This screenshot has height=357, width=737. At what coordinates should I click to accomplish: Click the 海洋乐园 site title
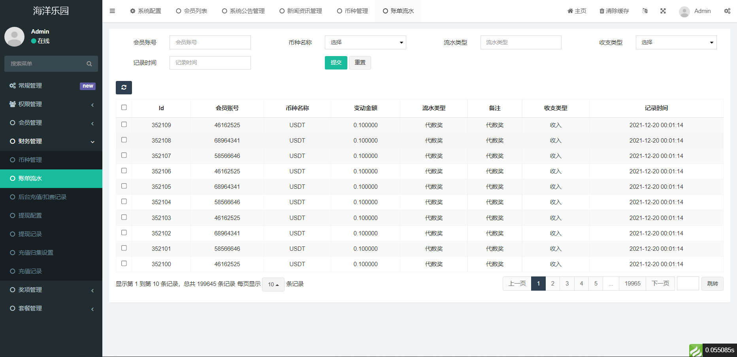[x=51, y=11]
